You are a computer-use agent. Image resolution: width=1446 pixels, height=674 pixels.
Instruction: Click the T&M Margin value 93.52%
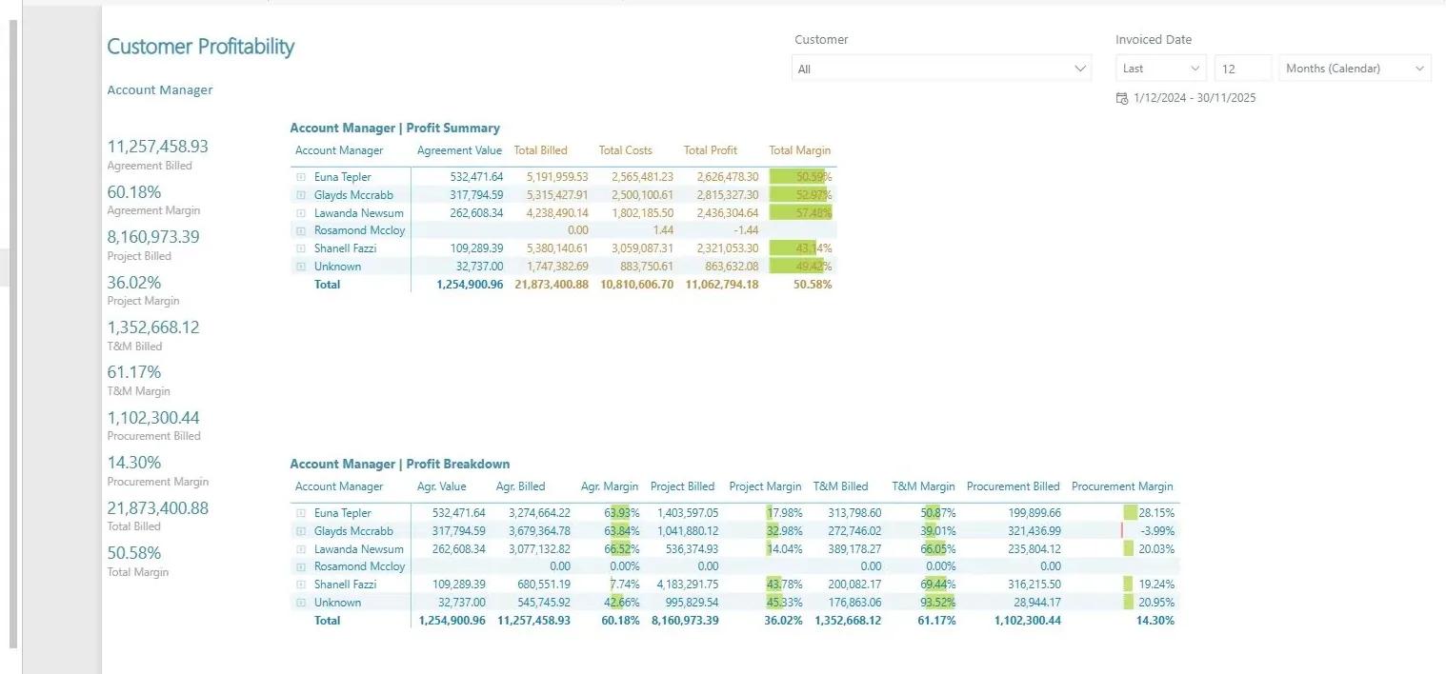tap(939, 603)
